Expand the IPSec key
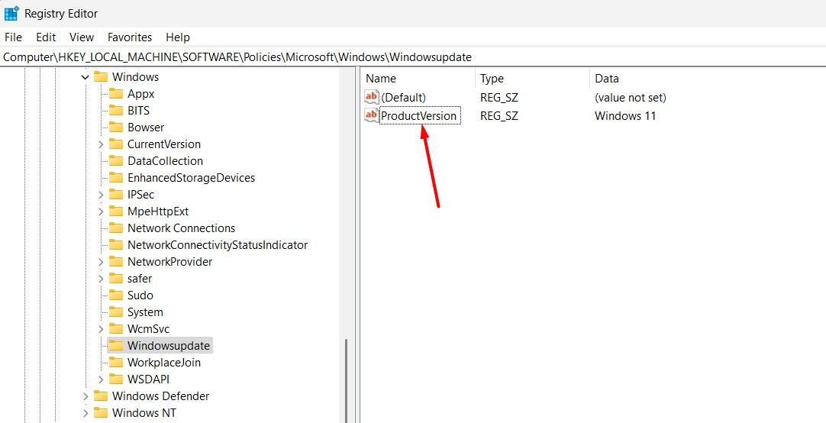Image resolution: width=826 pixels, height=423 pixels. click(x=101, y=195)
